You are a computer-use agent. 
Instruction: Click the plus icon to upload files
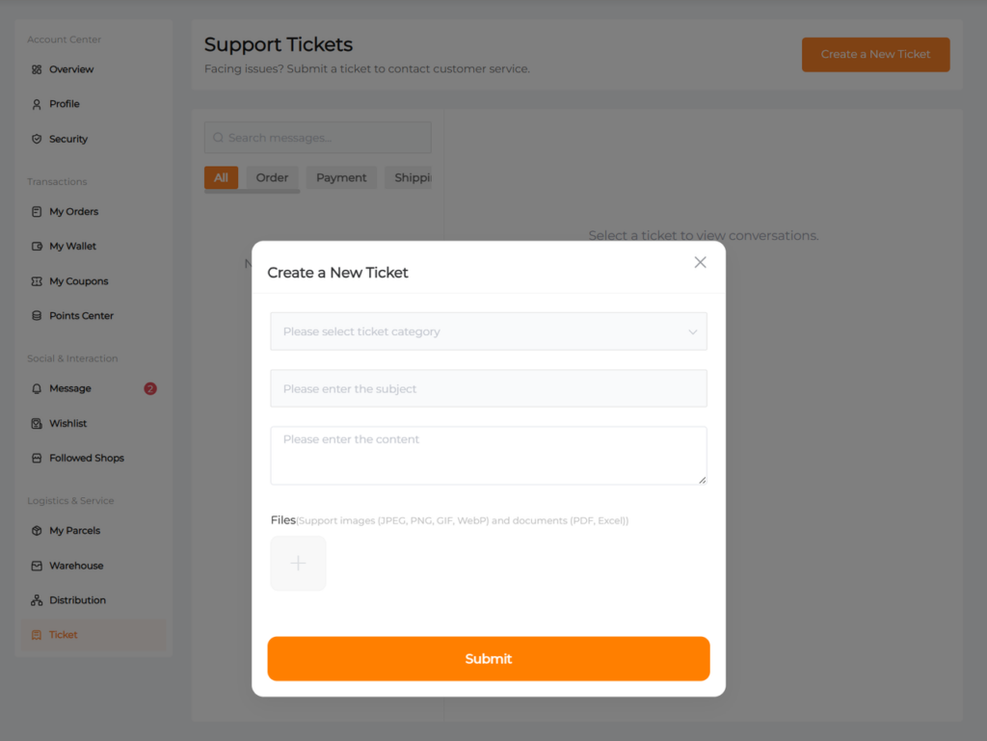click(x=298, y=564)
